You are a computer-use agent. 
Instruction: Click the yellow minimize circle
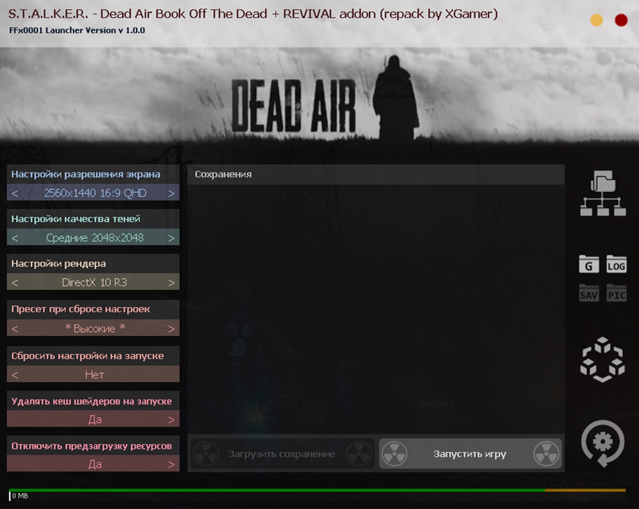click(597, 20)
